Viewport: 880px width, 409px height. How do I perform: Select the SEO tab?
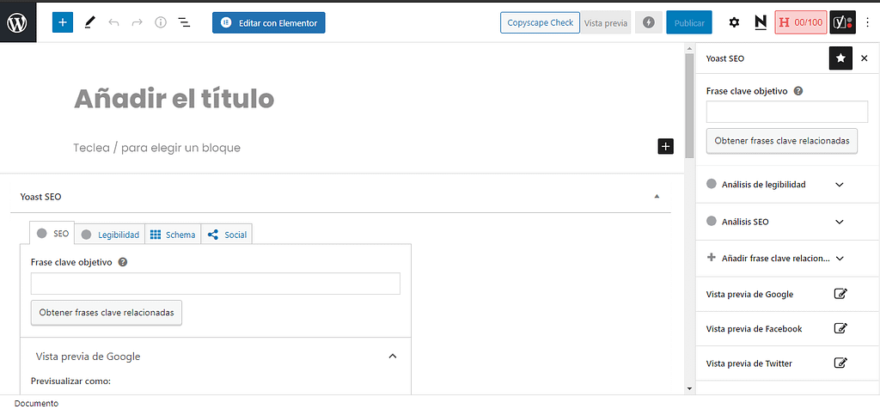click(52, 234)
